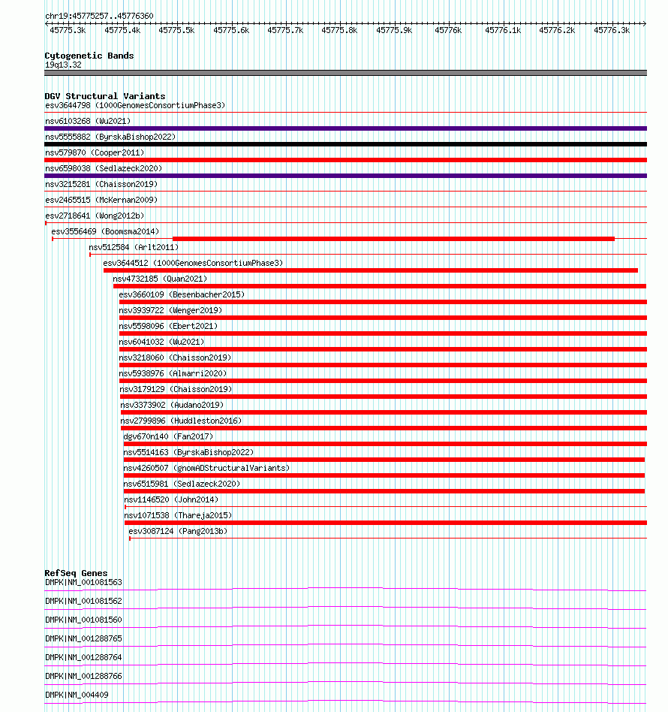Open transcript DMPK|NM_001081562

(83, 601)
